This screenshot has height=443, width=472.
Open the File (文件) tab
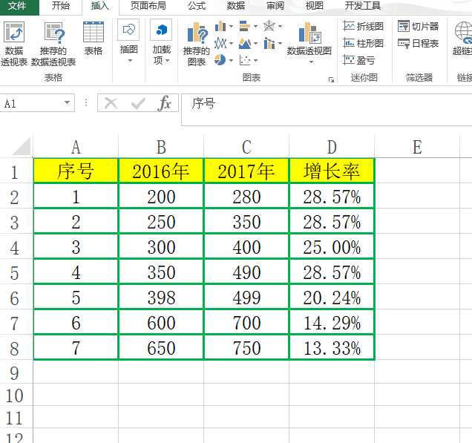click(x=17, y=6)
